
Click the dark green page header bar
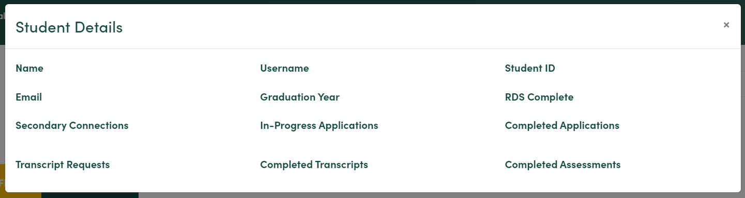coord(372,2)
